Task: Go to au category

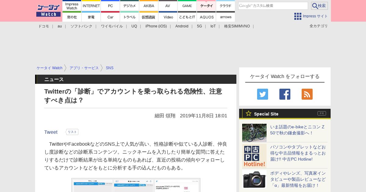Action: 60,26
